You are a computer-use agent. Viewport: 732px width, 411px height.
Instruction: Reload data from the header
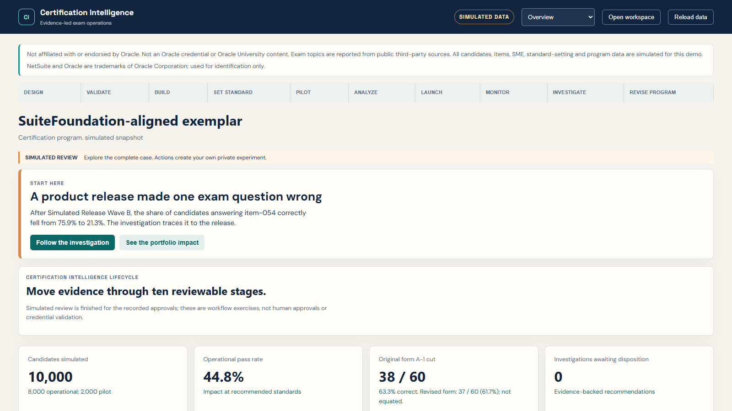point(690,17)
